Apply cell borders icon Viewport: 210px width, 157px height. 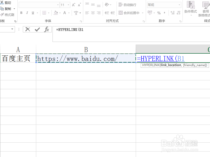coord(44,13)
